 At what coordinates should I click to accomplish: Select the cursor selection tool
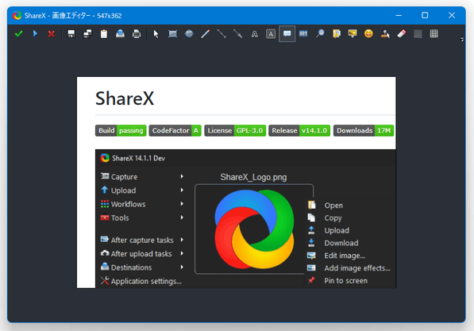[156, 33]
